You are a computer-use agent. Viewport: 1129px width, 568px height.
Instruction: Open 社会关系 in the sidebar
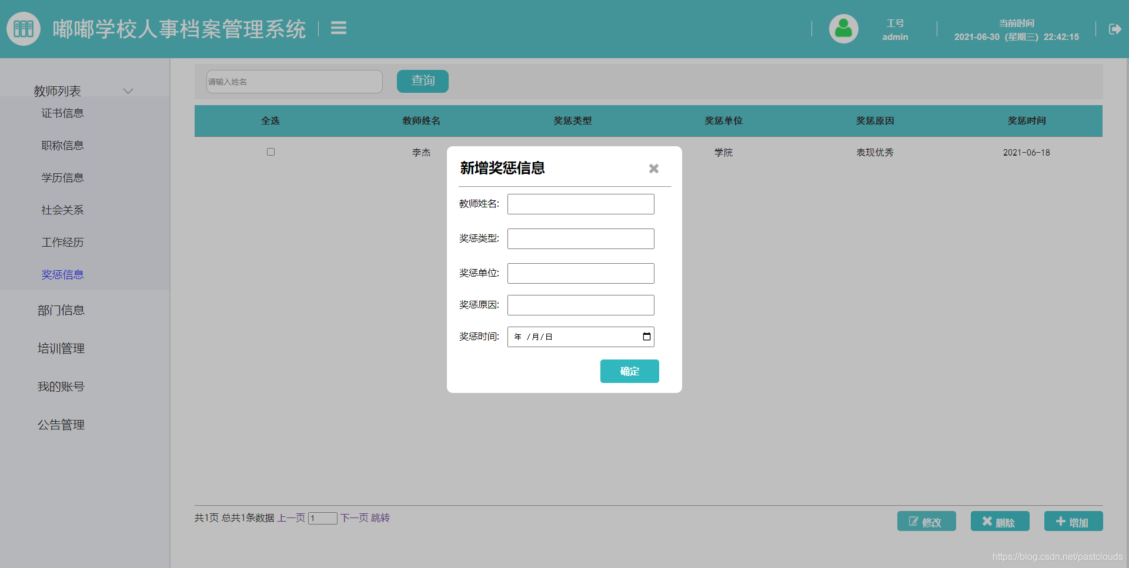coord(62,210)
